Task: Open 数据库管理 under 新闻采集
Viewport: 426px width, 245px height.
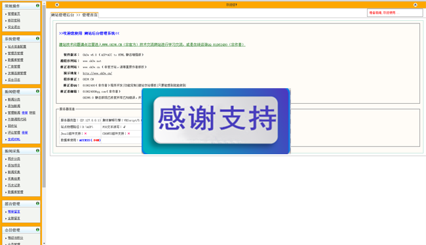Action: pyautogui.click(x=15, y=192)
